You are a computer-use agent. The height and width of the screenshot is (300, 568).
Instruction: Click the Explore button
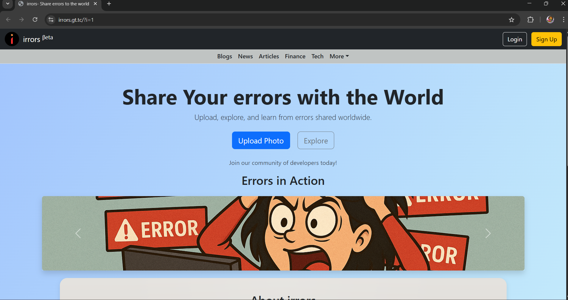tap(316, 140)
